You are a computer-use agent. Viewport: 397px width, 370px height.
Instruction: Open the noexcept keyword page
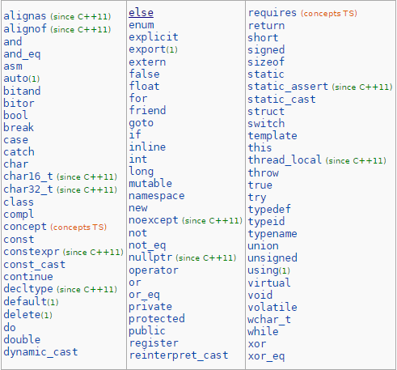click(154, 220)
